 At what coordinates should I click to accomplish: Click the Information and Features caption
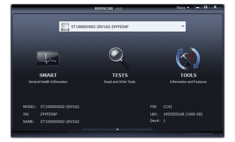(188, 82)
